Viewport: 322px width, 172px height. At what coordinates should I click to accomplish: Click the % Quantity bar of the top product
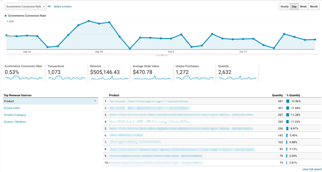point(288,101)
